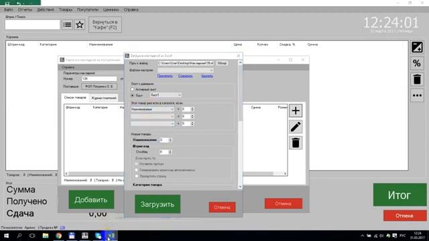Click the Штрих / Поиск search field
The height and width of the screenshot is (241, 429).
tap(32, 25)
